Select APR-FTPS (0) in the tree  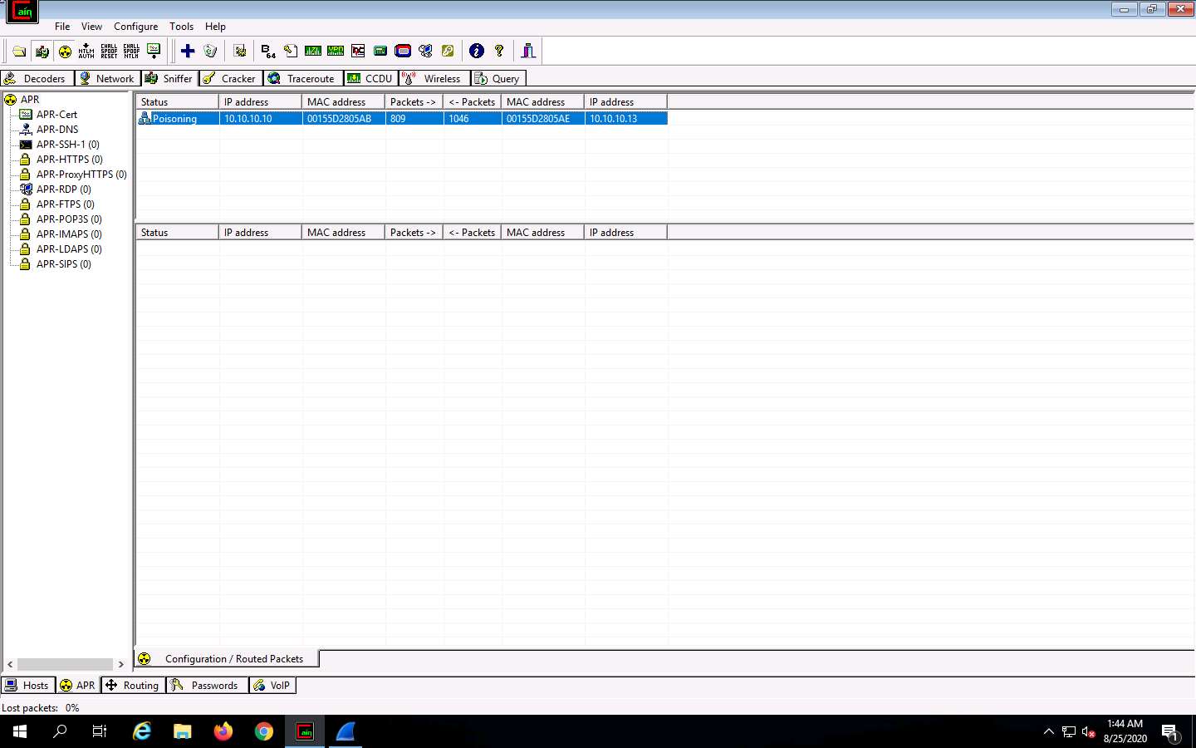coord(66,204)
